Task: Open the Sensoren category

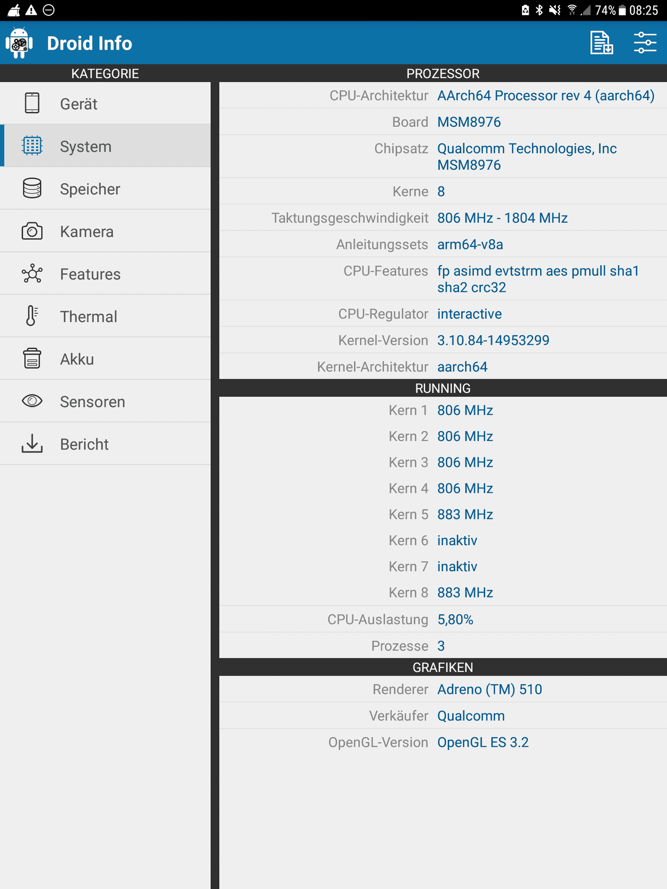Action: tap(105, 401)
